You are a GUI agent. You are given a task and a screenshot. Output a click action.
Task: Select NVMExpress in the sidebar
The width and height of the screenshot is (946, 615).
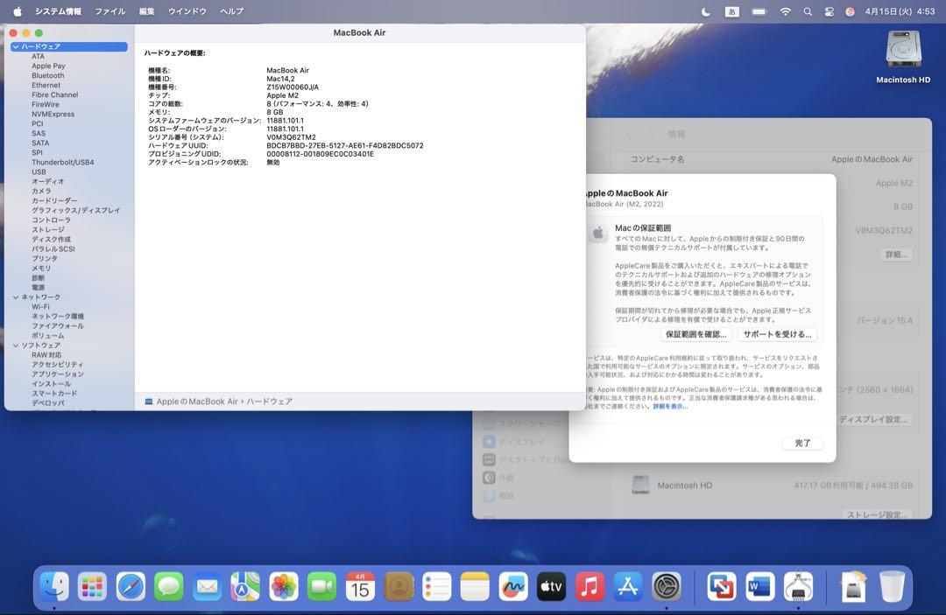pos(53,114)
